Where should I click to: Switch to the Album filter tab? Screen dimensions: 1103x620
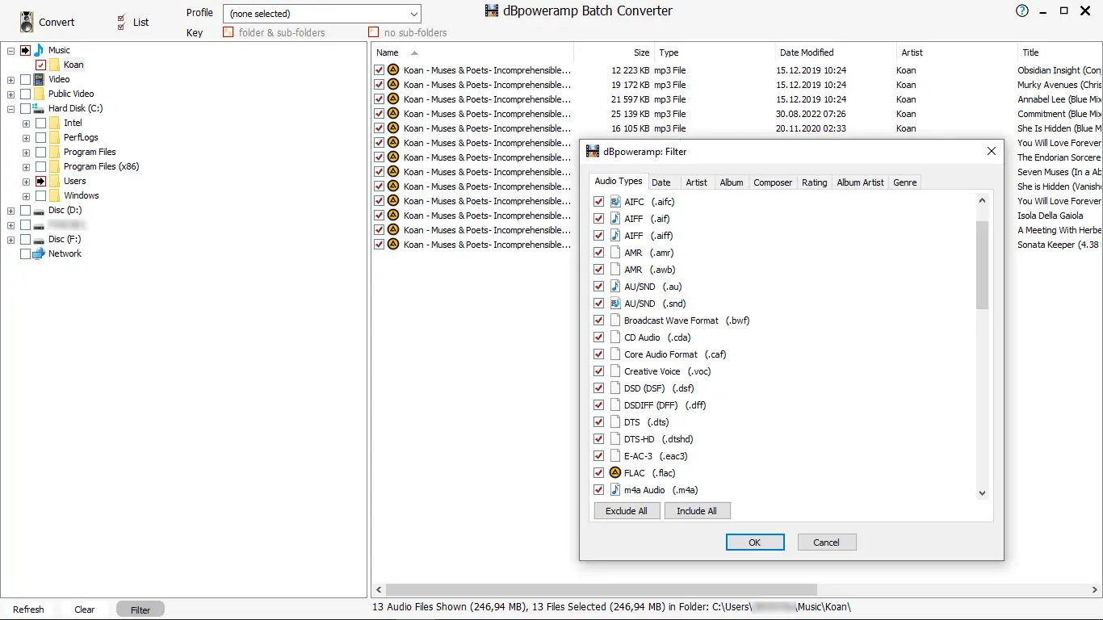point(732,182)
